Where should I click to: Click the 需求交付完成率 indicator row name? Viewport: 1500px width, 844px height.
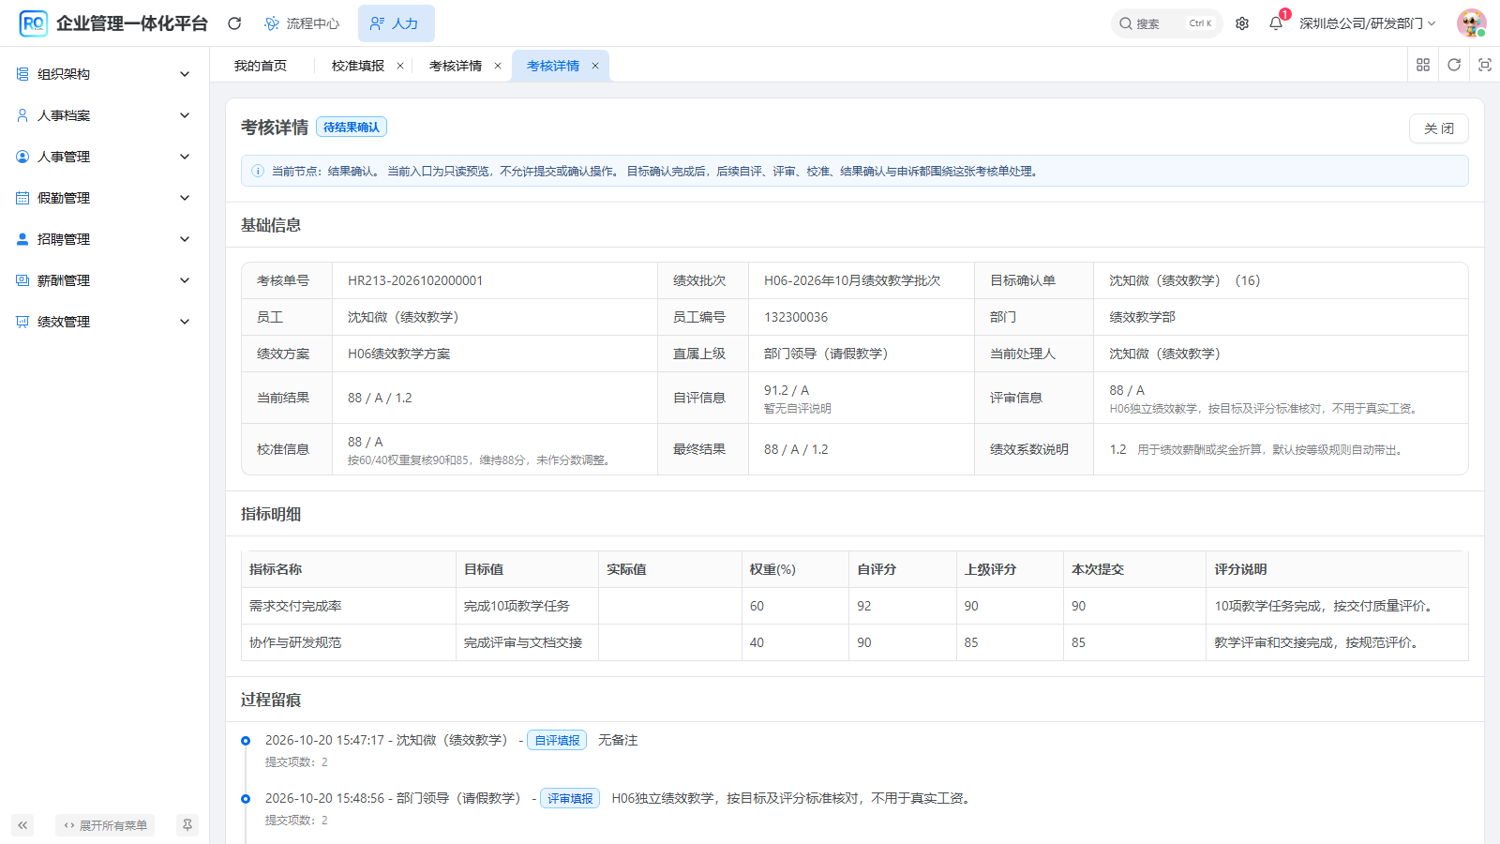click(x=295, y=606)
